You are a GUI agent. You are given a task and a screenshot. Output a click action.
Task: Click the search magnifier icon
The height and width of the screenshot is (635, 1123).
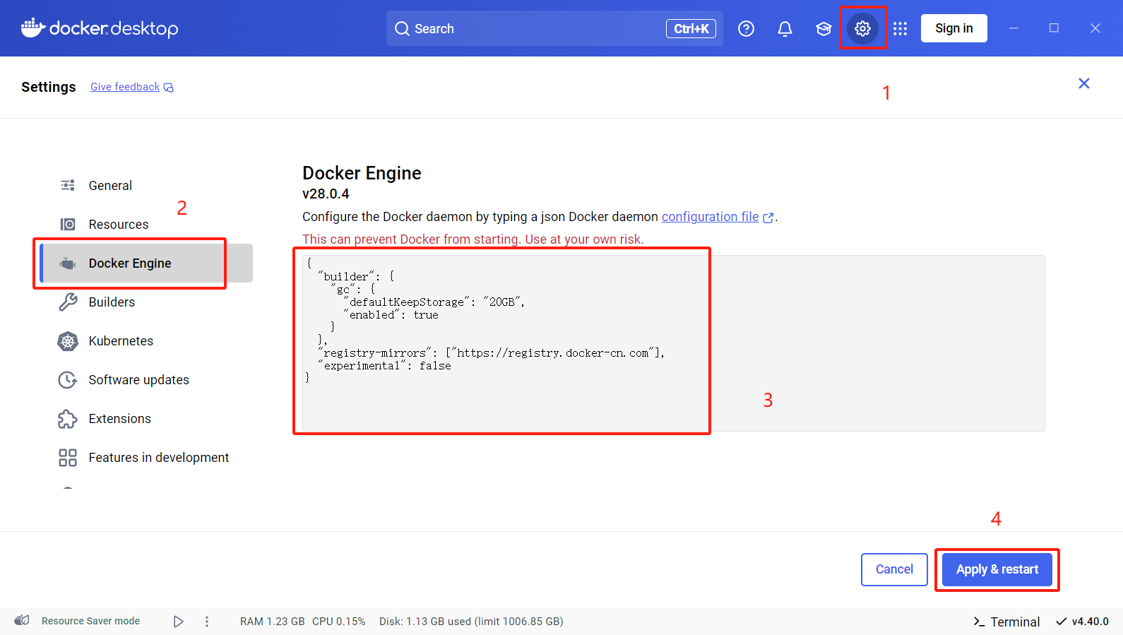pos(402,28)
